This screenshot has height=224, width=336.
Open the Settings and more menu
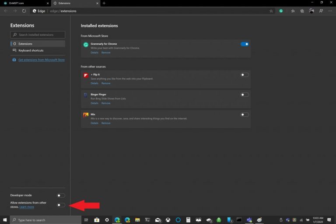click(x=330, y=11)
